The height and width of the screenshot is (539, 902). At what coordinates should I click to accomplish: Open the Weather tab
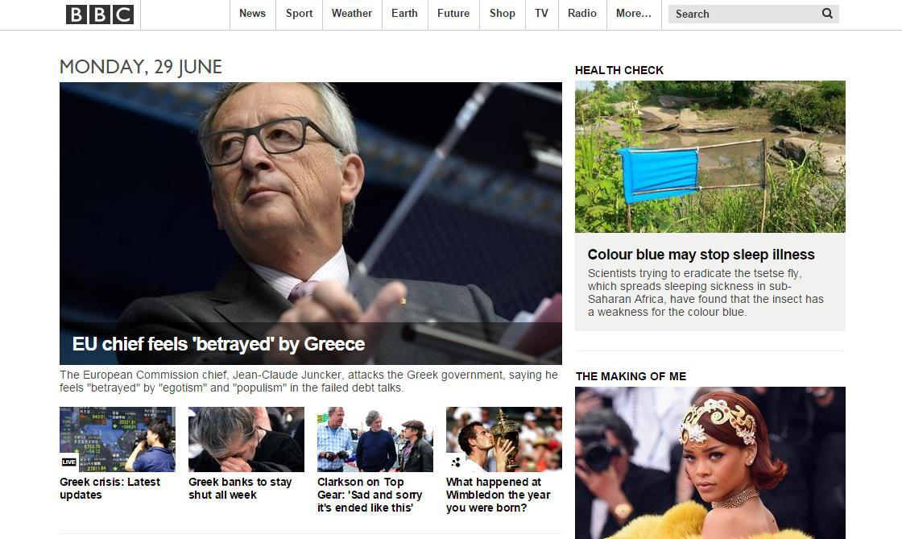[352, 13]
